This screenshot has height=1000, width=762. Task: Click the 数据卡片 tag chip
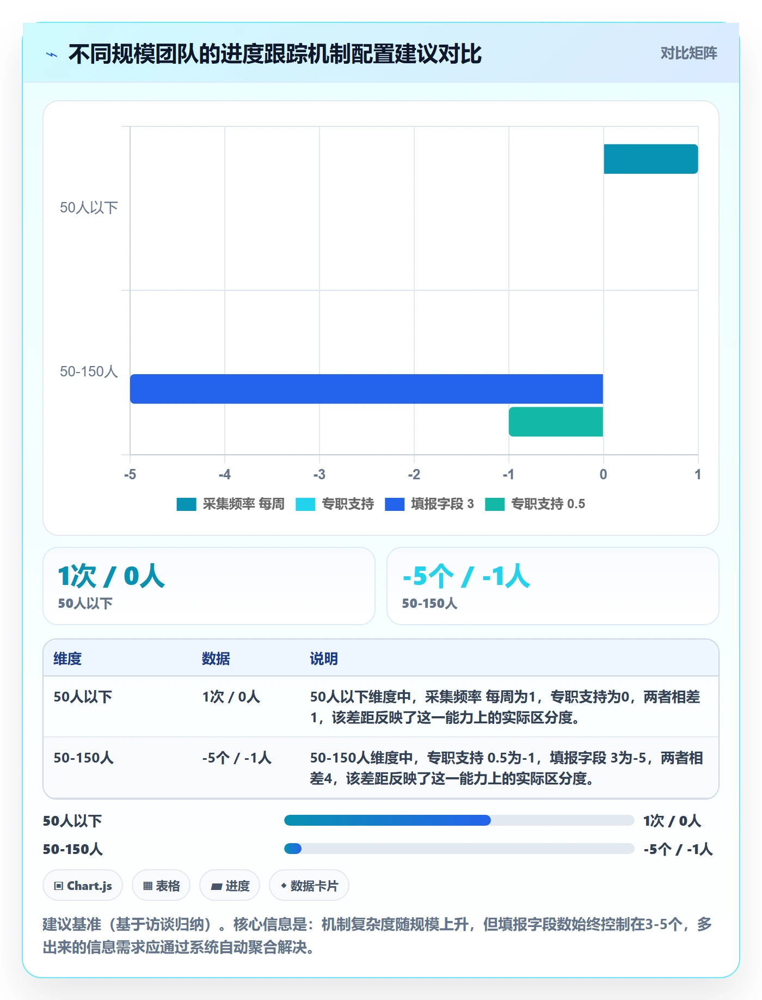[309, 886]
